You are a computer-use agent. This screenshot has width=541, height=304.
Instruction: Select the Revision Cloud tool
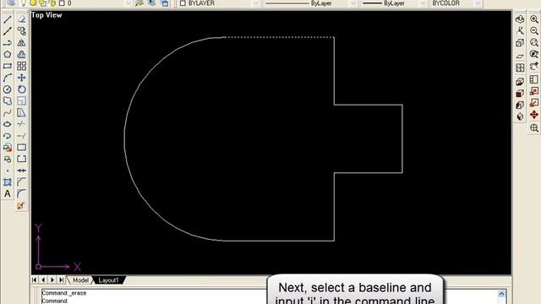[8, 101]
